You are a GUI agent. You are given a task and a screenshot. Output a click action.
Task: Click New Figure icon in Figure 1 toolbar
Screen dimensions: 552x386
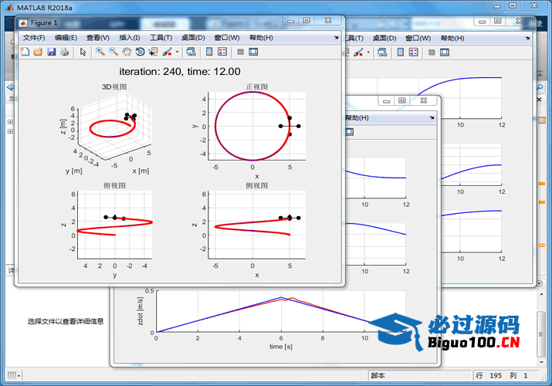coord(25,52)
